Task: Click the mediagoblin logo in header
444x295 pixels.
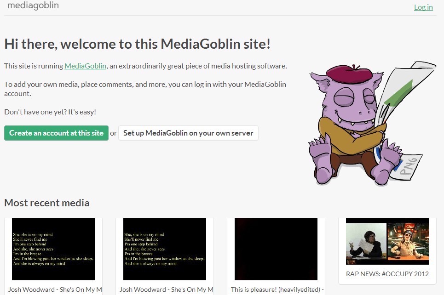Action: pyautogui.click(x=33, y=6)
